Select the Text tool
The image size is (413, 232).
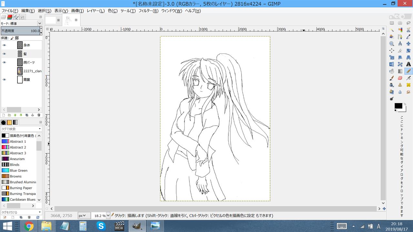coord(408,64)
